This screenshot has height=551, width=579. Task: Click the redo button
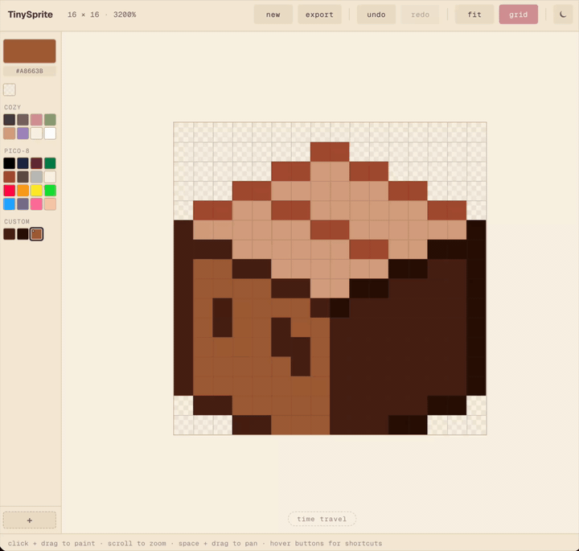point(421,14)
